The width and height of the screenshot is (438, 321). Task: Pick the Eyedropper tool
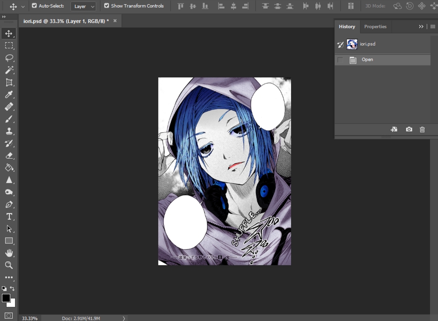pos(9,95)
